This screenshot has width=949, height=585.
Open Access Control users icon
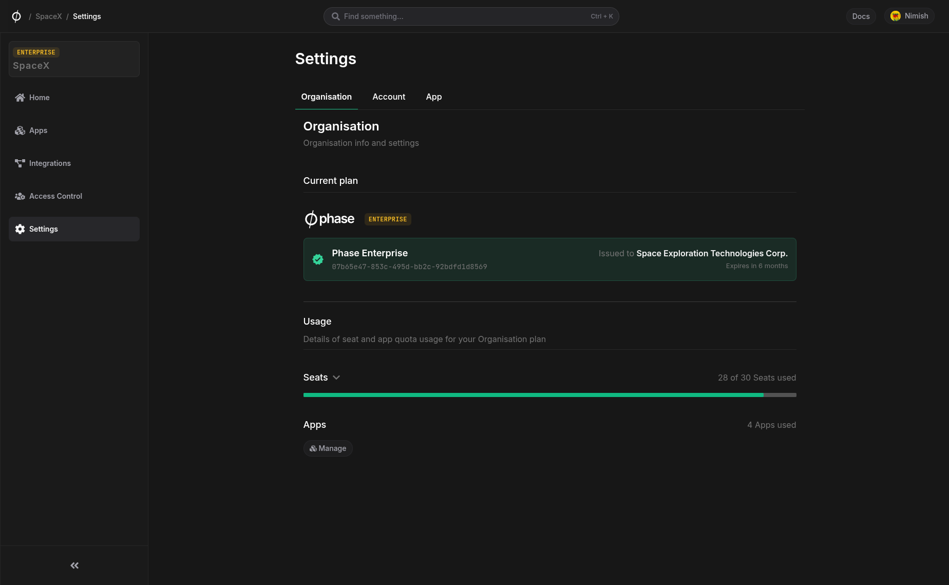coord(20,196)
